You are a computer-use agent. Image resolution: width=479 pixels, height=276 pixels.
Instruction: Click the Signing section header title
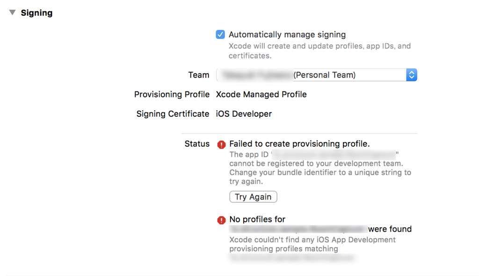[x=36, y=13]
